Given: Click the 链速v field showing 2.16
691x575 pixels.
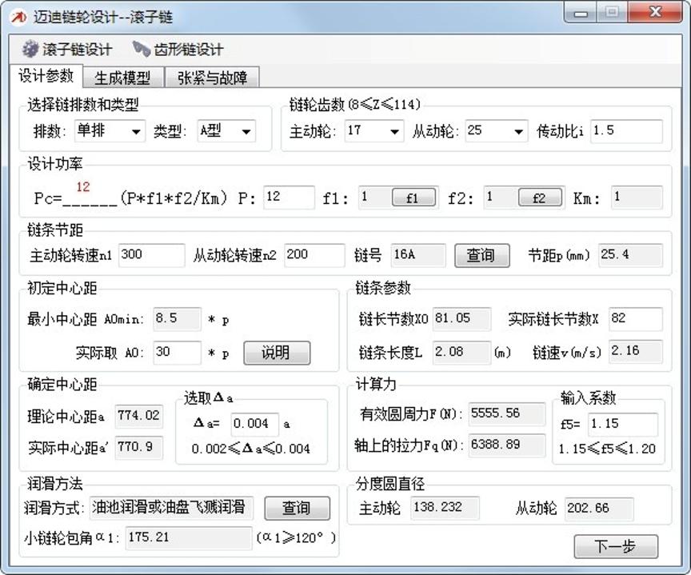Looking at the screenshot, I should 635,351.
